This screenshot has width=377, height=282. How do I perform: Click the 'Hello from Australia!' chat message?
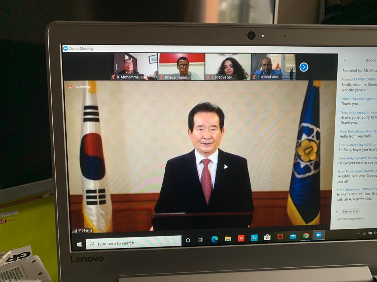(356, 136)
